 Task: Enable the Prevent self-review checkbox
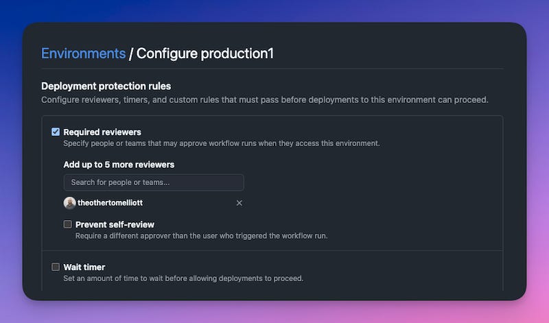tap(67, 224)
